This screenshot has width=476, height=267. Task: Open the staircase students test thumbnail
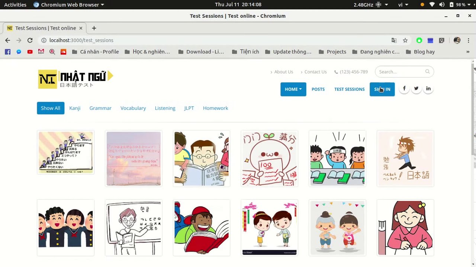point(65,152)
